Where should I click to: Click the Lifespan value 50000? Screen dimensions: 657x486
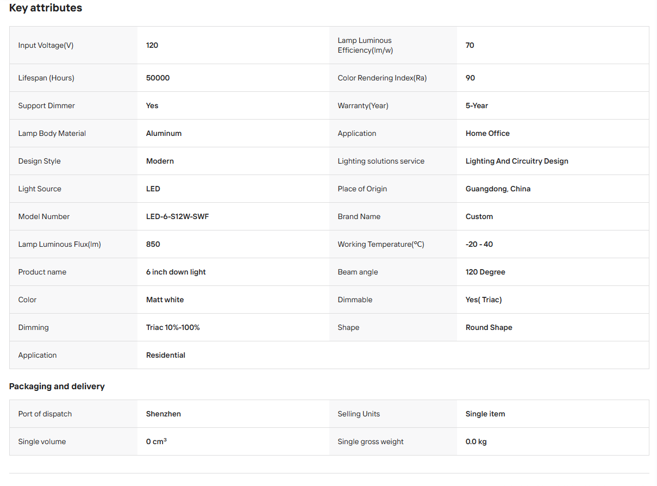tap(158, 78)
